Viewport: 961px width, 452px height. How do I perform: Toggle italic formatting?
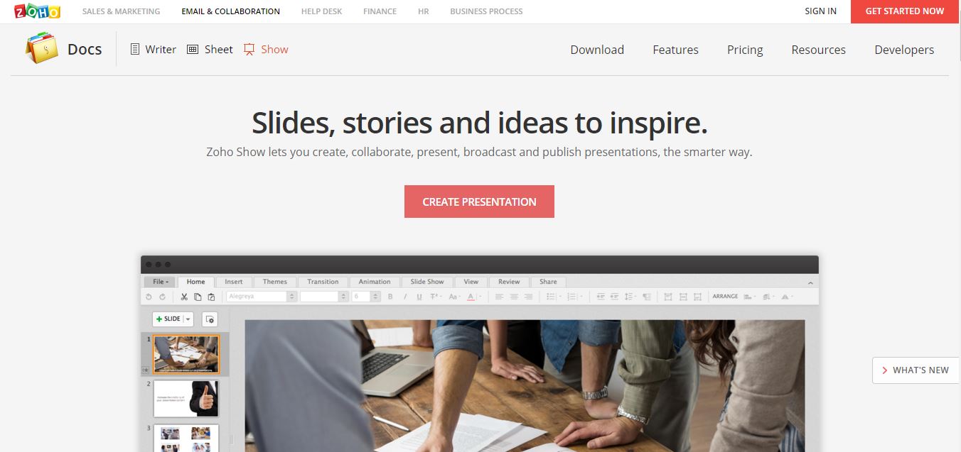(405, 297)
